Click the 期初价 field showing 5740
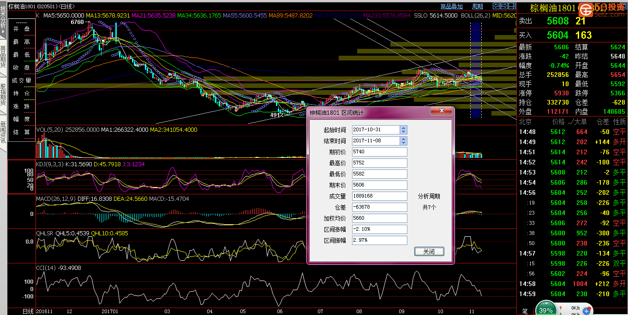Image resolution: width=628 pixels, height=315 pixels. (x=379, y=152)
